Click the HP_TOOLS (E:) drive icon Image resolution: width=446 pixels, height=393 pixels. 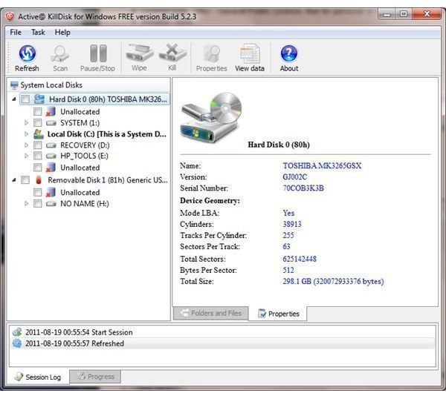[51, 156]
